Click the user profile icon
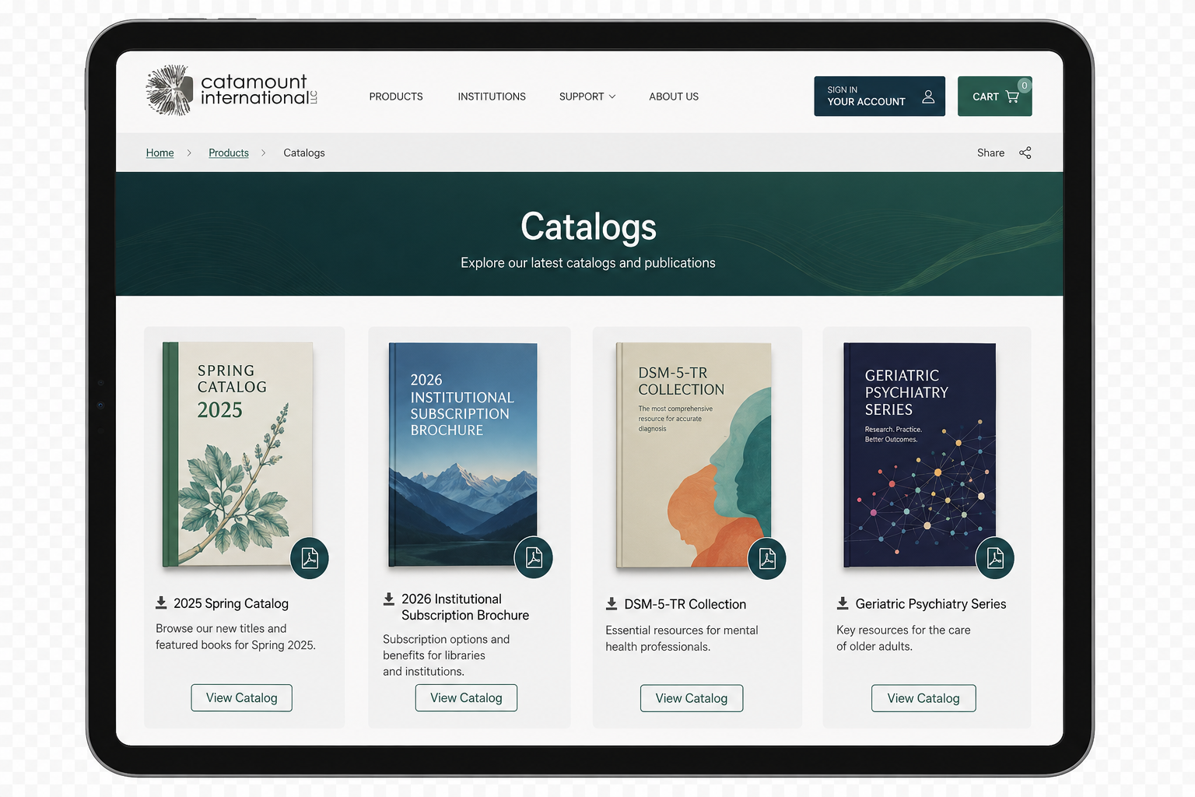This screenshot has height=797, width=1195. 928,97
